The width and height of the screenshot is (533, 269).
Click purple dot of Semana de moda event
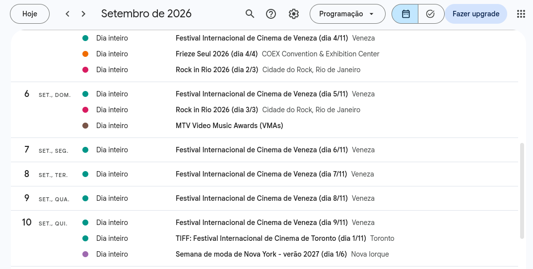point(85,254)
